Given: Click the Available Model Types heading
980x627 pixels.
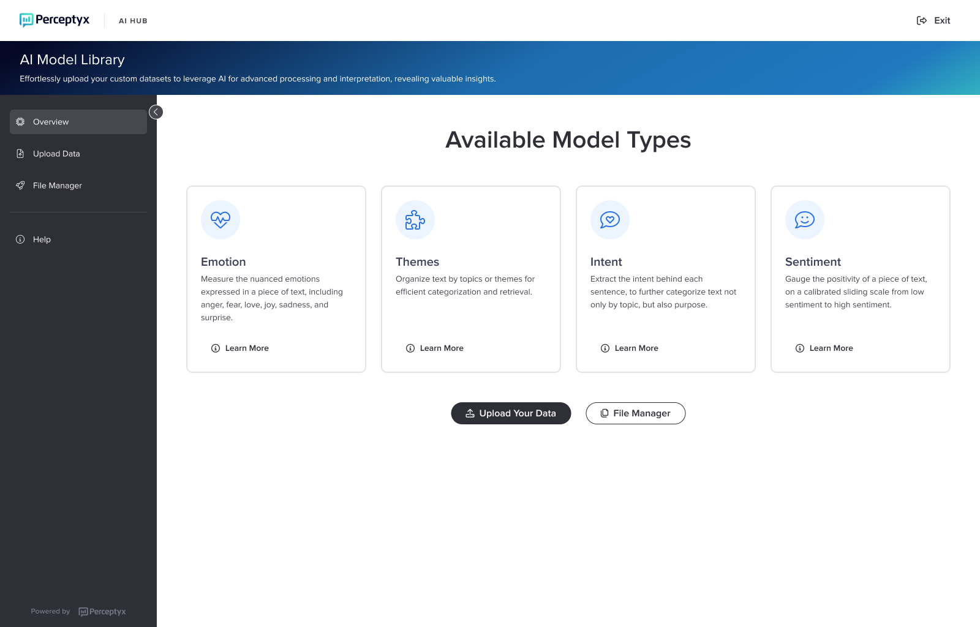Looking at the screenshot, I should click(x=568, y=140).
